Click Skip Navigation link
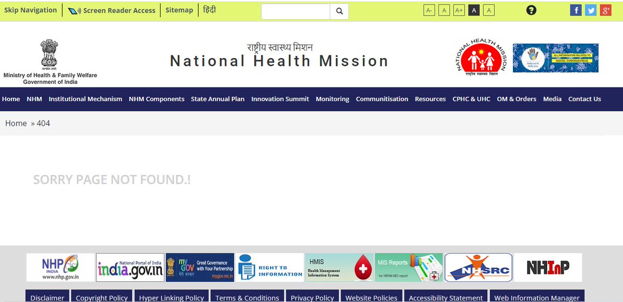623x302 pixels. pyautogui.click(x=31, y=10)
